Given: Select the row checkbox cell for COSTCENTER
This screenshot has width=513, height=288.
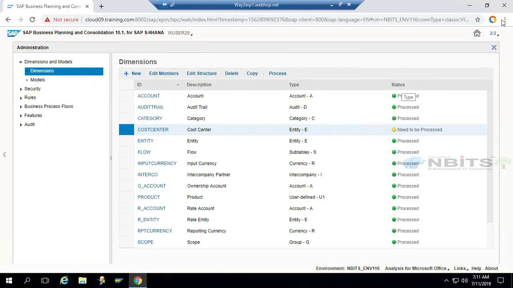Looking at the screenshot, I should (126, 130).
